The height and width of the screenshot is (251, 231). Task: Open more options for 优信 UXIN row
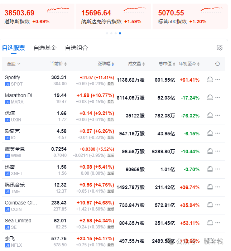217,115
